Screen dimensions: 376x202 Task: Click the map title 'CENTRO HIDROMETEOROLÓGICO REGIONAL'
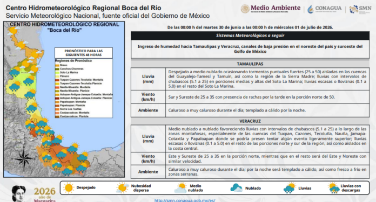point(64,24)
